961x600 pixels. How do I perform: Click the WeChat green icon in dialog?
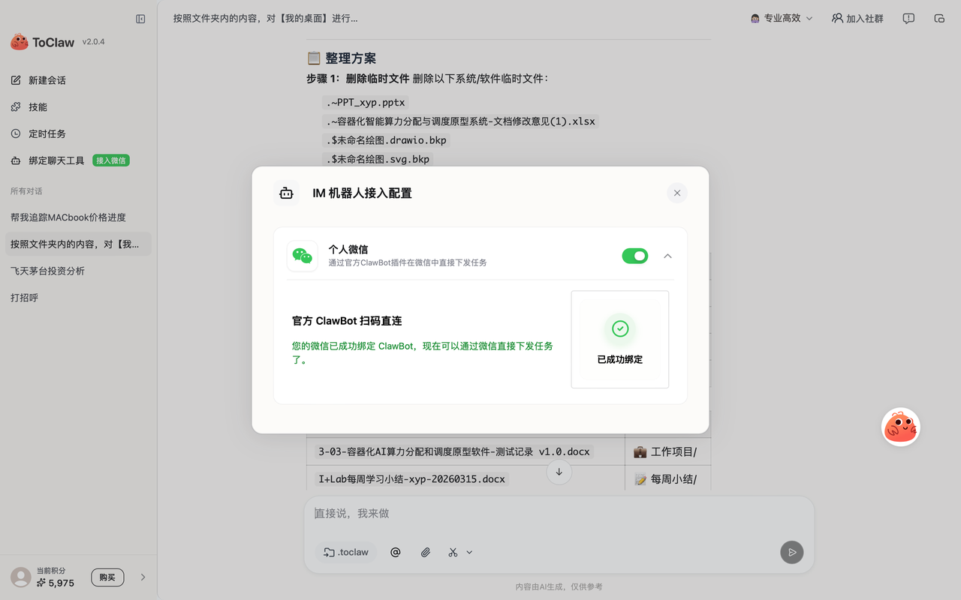(x=302, y=256)
